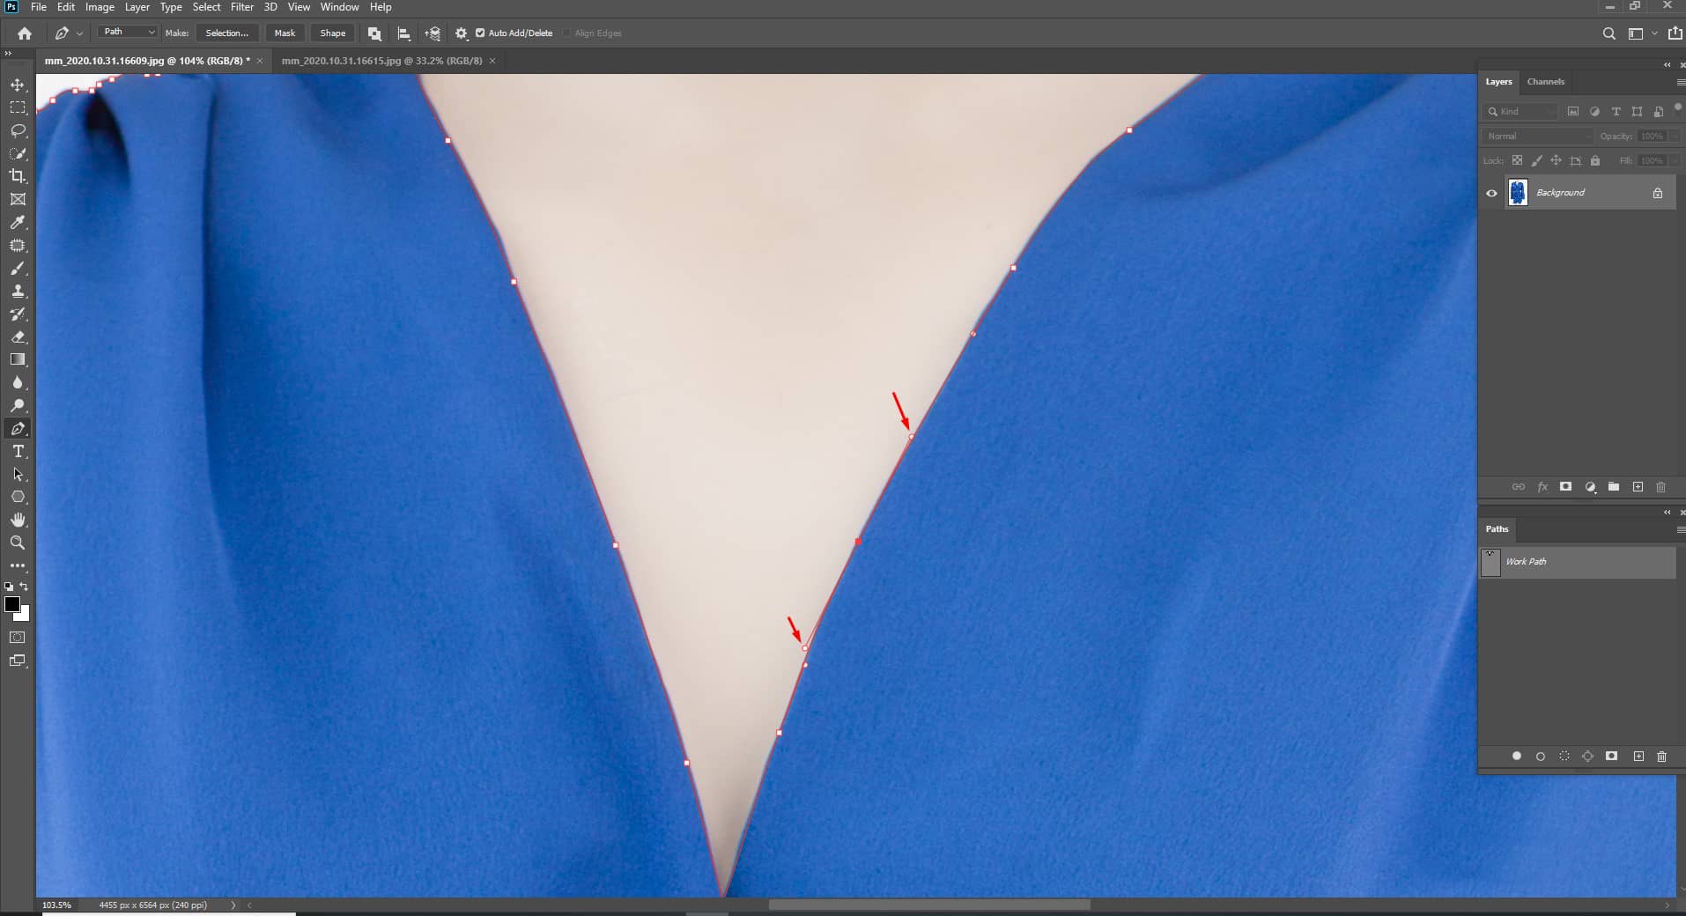Click the Selection button in options bar
Image resolution: width=1686 pixels, height=916 pixels.
point(226,33)
